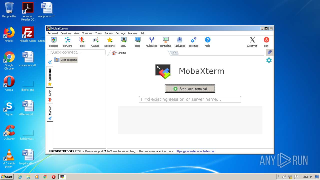Open Internet Explorer from taskbar
320x180 pixels.
point(20,177)
